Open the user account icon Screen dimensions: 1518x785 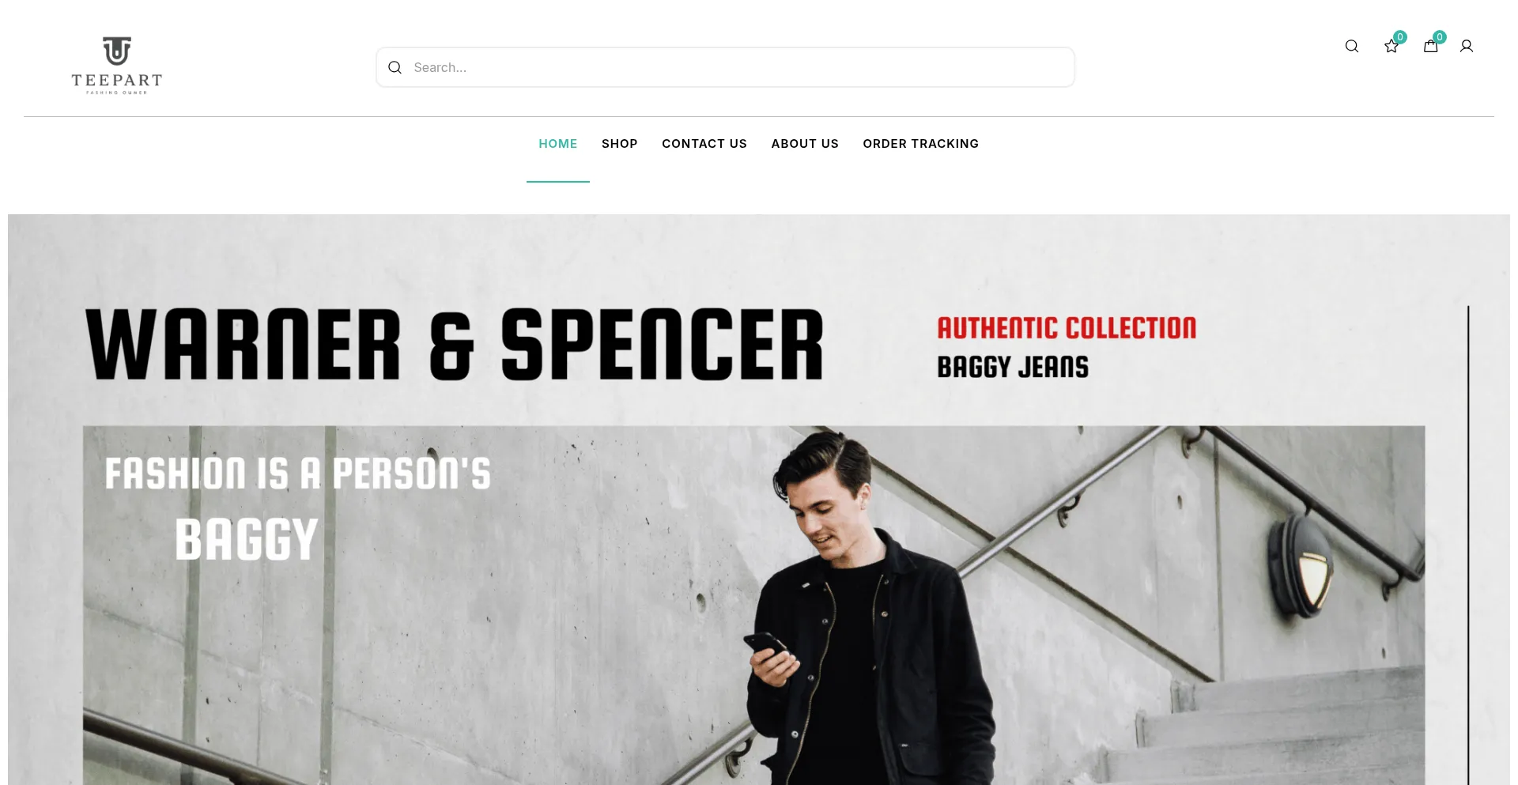1467,46
